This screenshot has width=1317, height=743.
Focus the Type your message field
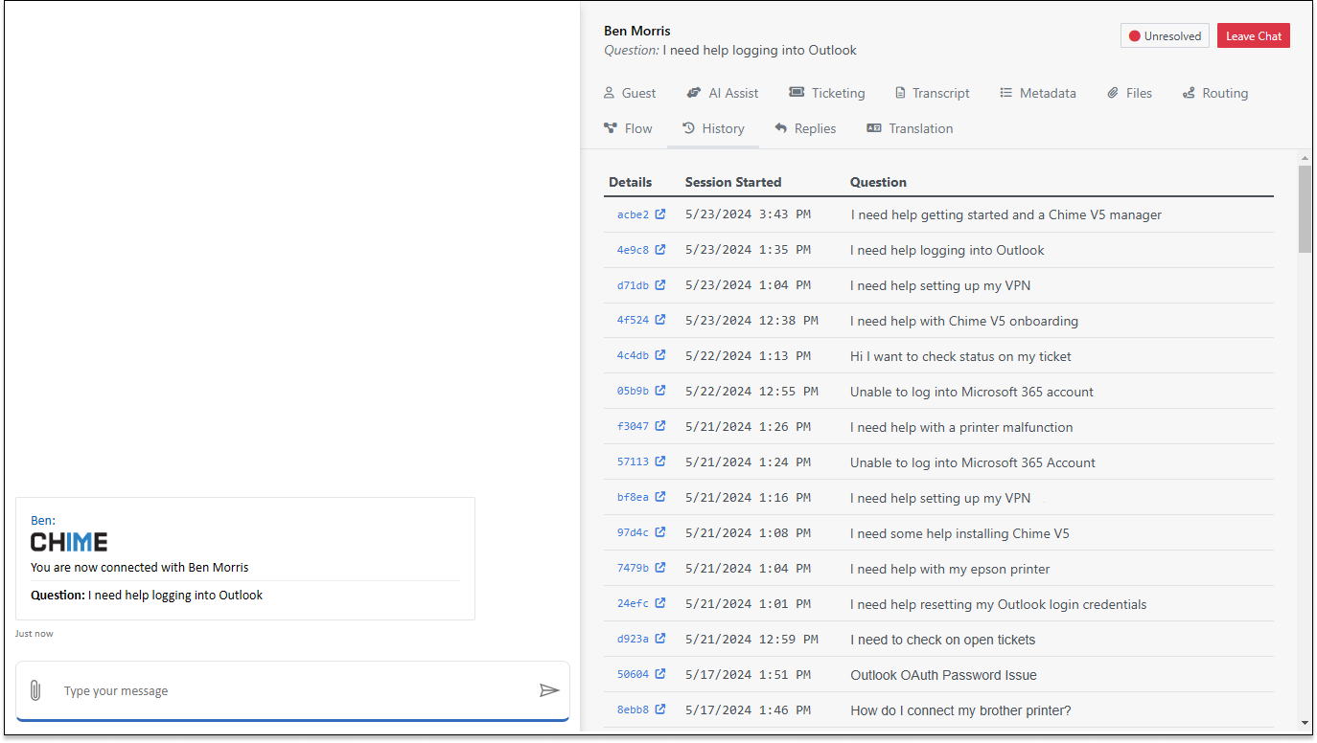pyautogui.click(x=292, y=690)
